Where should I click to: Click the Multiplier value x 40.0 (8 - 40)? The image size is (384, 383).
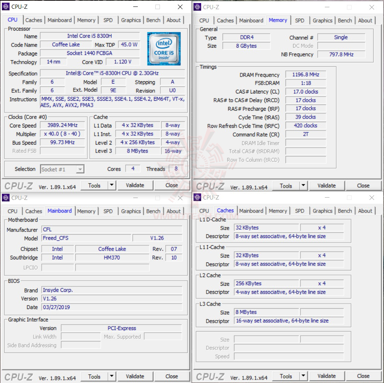point(63,134)
